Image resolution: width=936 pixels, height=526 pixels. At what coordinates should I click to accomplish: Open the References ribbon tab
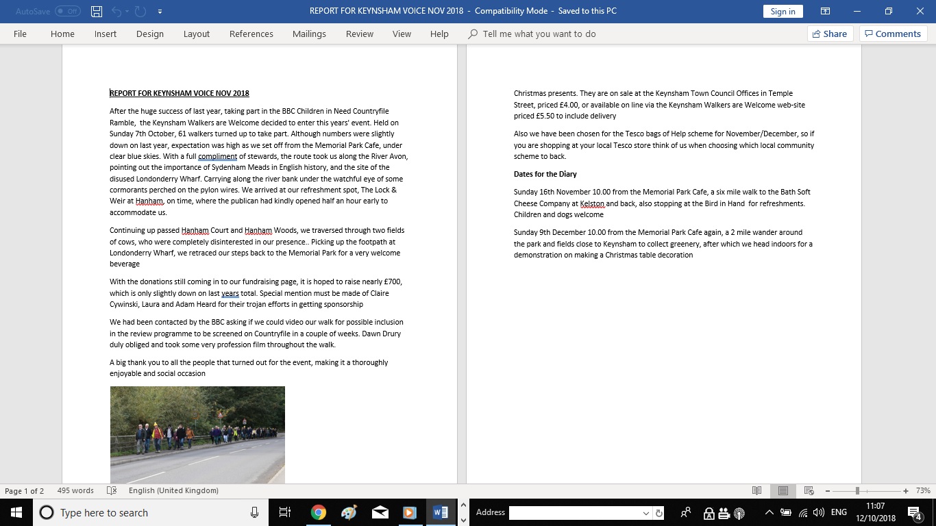tap(251, 34)
